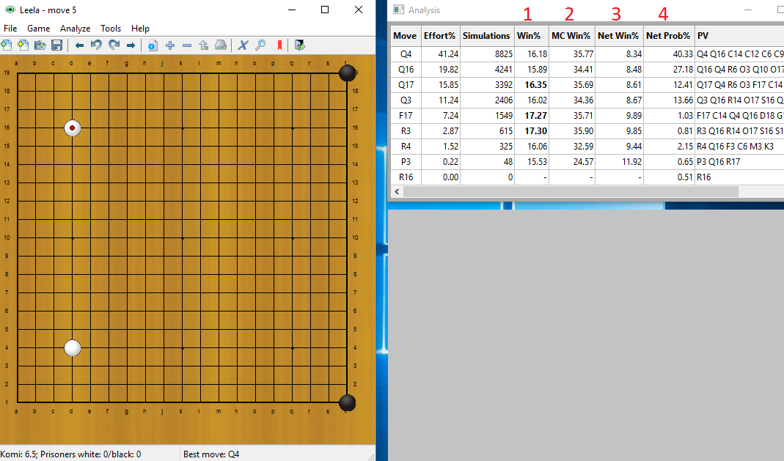
Task: Click the Save game floppy disk icon
Action: 56,45
